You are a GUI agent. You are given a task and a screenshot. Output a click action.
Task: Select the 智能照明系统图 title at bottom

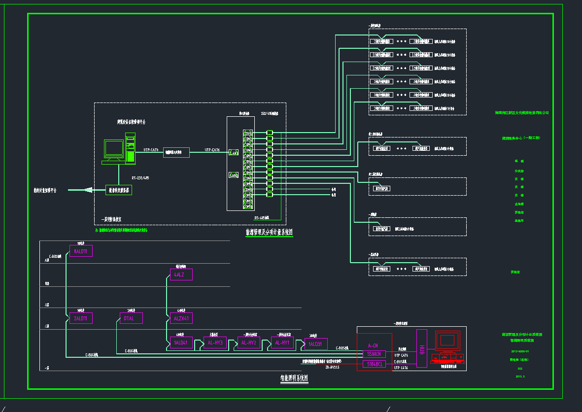[x=294, y=378]
